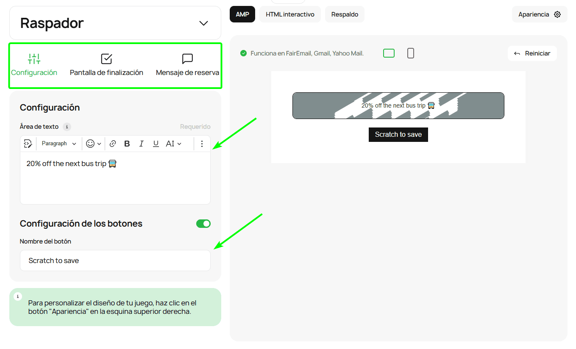Open the Raspador template dropdown
The width and height of the screenshot is (576, 349).
(203, 23)
